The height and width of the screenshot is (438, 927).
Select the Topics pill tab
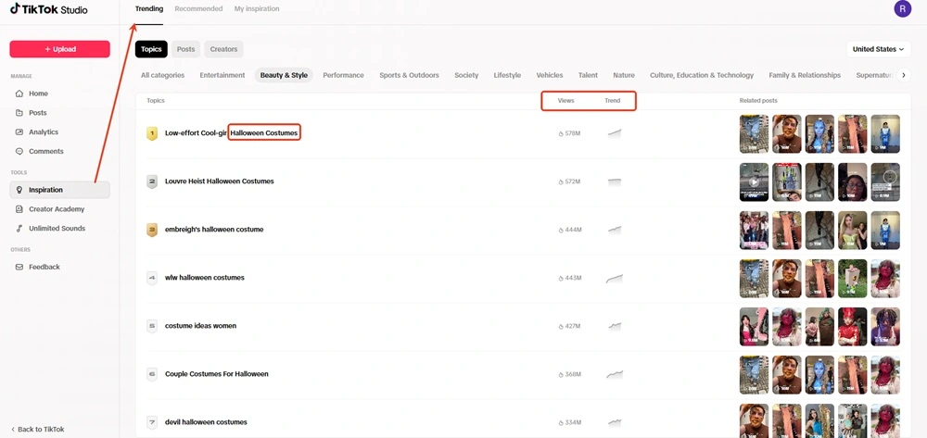point(151,49)
